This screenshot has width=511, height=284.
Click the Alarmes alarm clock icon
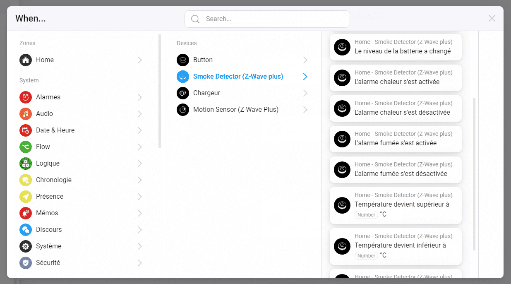click(26, 97)
